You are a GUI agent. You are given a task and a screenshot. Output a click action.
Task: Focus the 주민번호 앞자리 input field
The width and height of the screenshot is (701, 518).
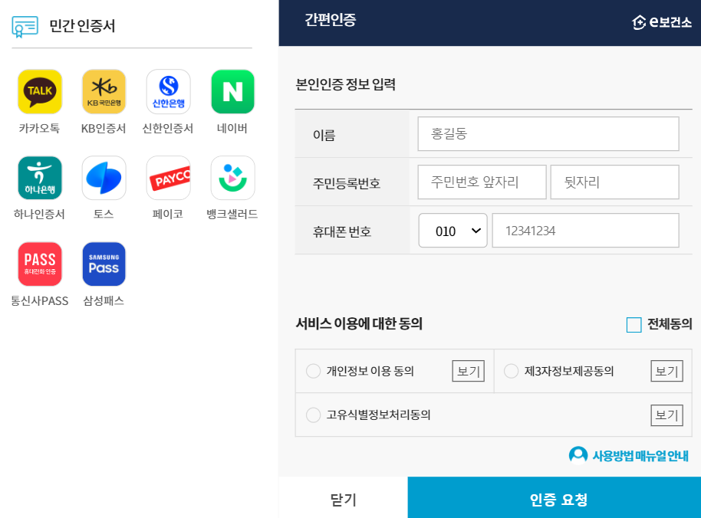[x=482, y=182]
